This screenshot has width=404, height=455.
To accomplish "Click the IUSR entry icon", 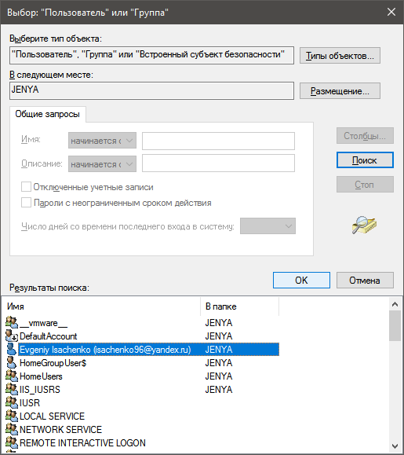I will [12, 403].
